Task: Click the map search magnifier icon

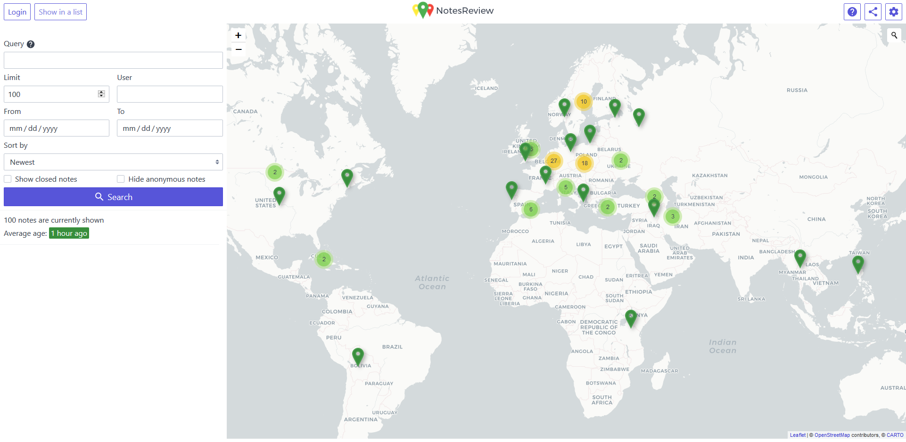Action: point(894,35)
